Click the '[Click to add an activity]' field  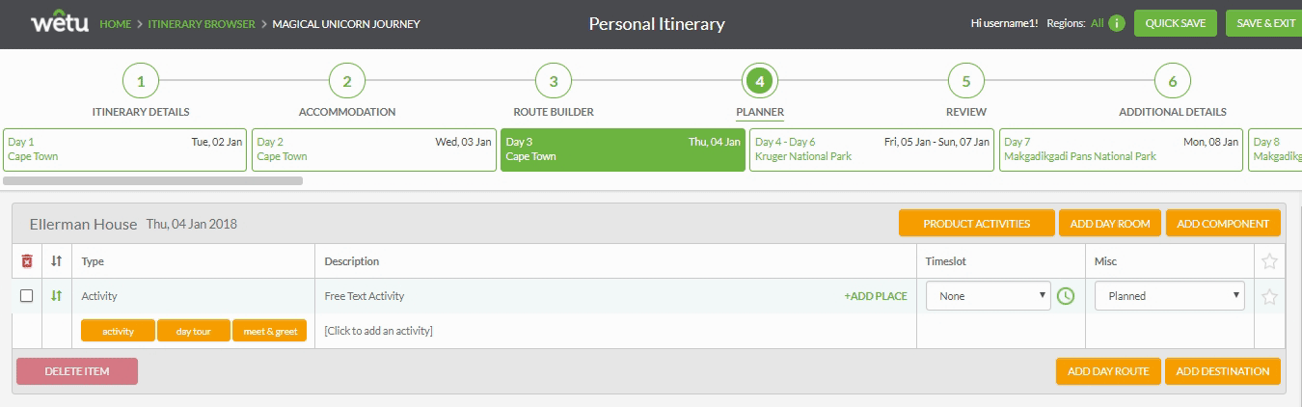click(x=378, y=331)
